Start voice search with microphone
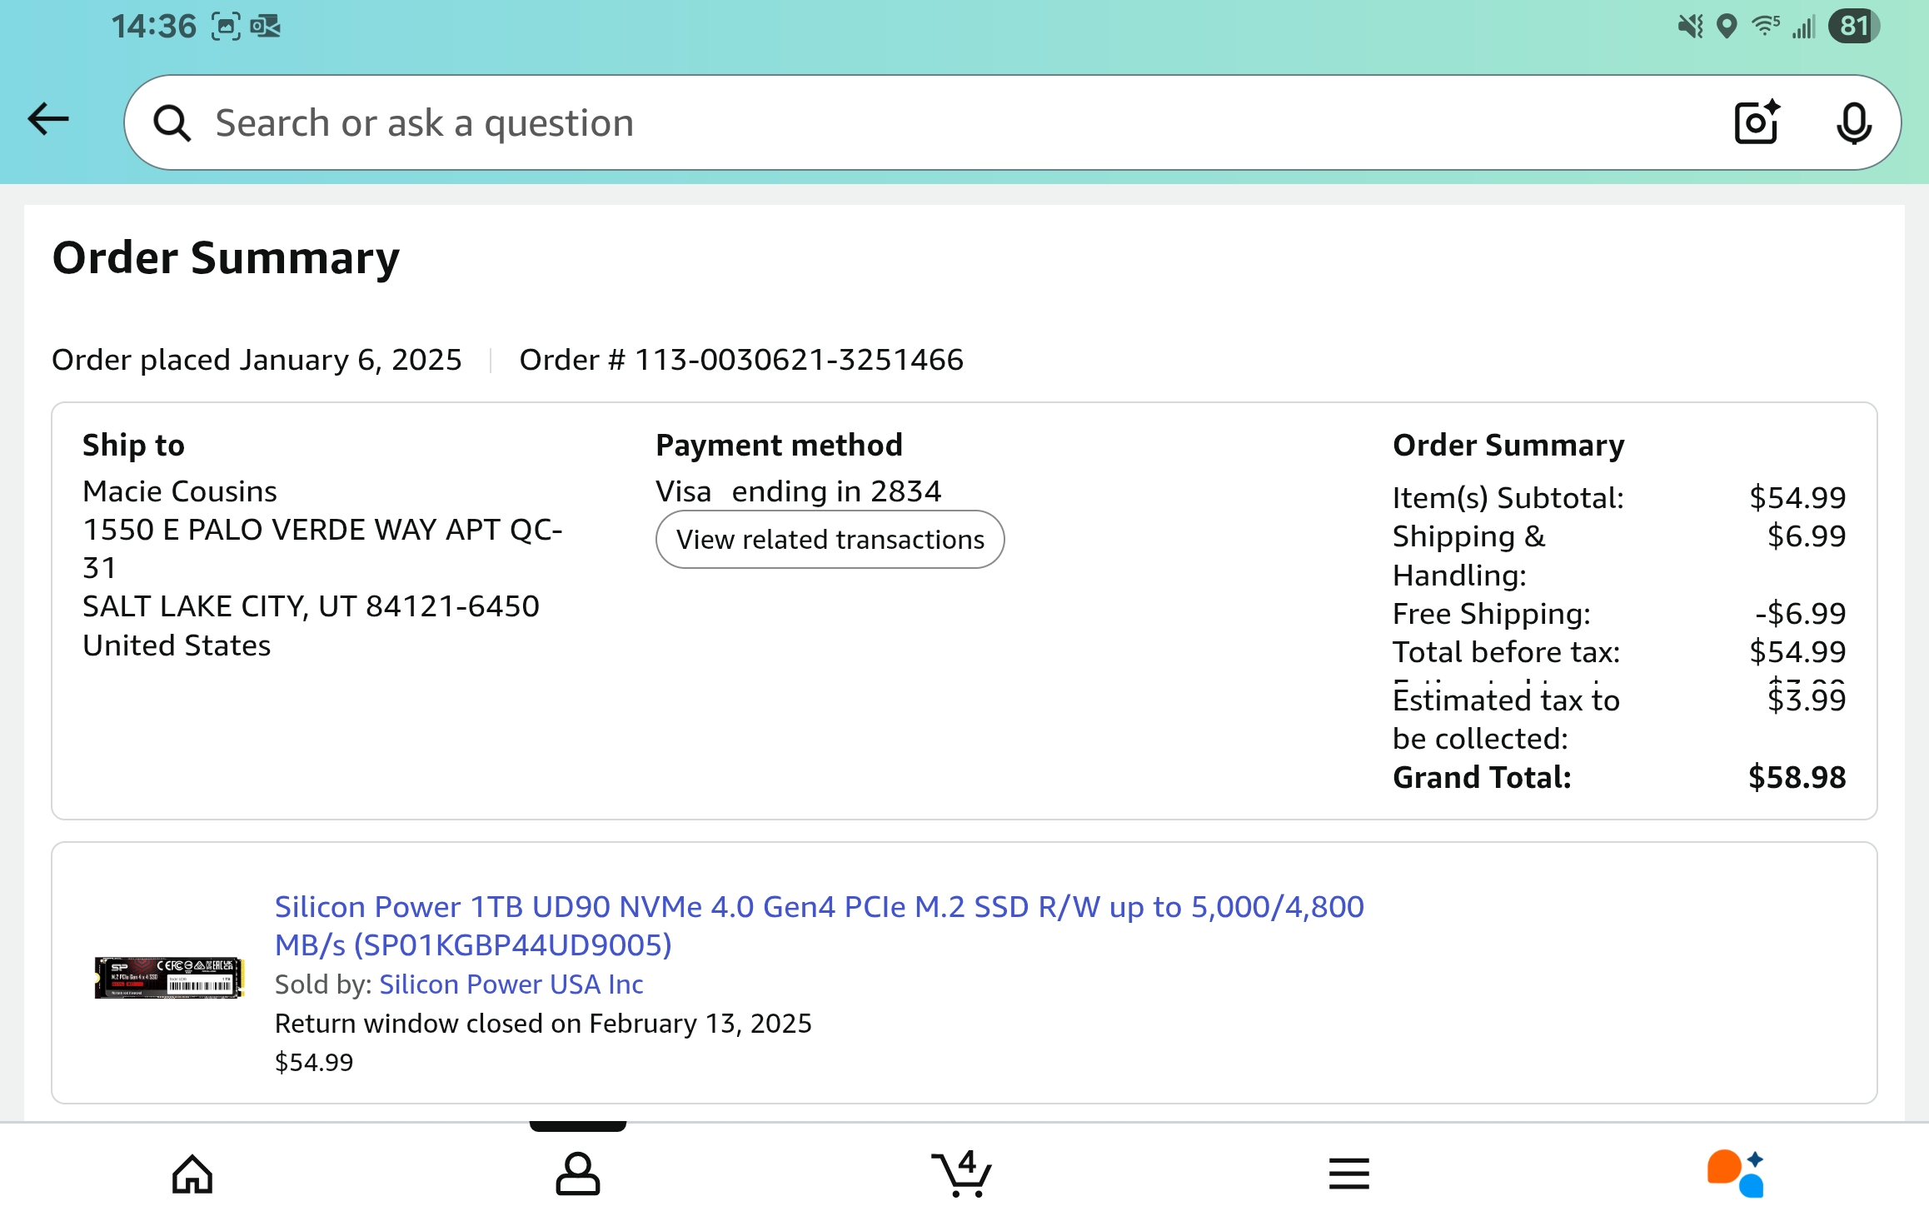 (1853, 123)
